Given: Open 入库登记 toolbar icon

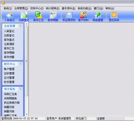Looking at the screenshot, I should (9, 17).
